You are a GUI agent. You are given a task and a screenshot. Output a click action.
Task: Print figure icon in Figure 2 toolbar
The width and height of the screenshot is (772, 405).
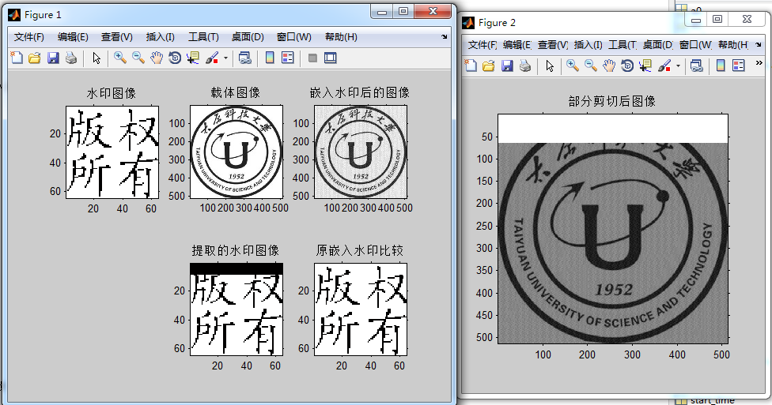pyautogui.click(x=525, y=66)
